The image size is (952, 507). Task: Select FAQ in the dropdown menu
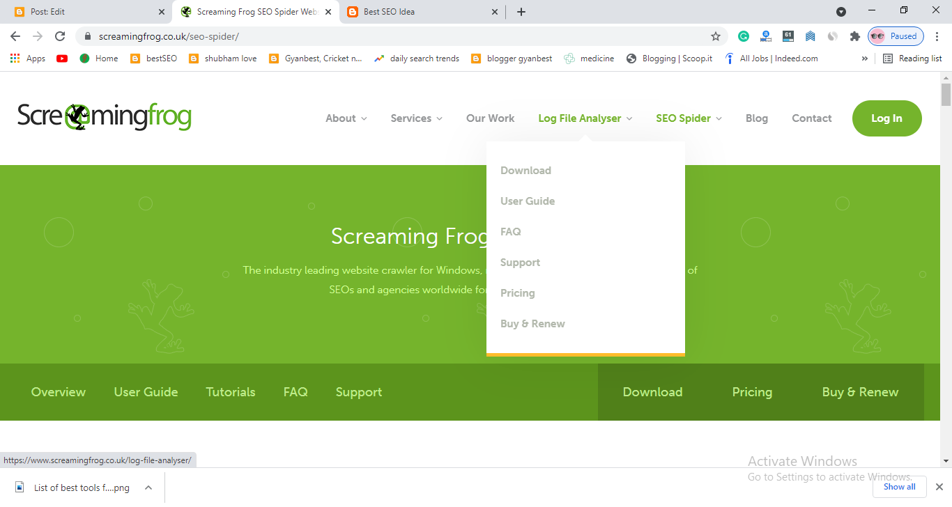point(511,232)
